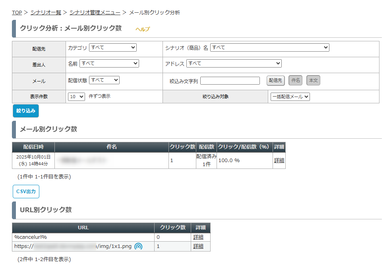
Task: Navigate to シナリオ一覧 breadcrumb link
Action: 46,13
